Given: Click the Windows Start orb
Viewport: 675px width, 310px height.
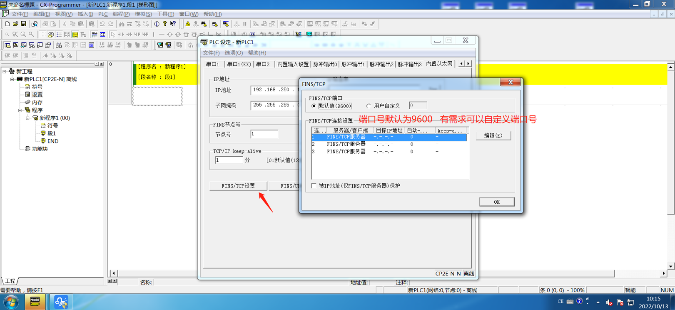Looking at the screenshot, I should [x=11, y=302].
